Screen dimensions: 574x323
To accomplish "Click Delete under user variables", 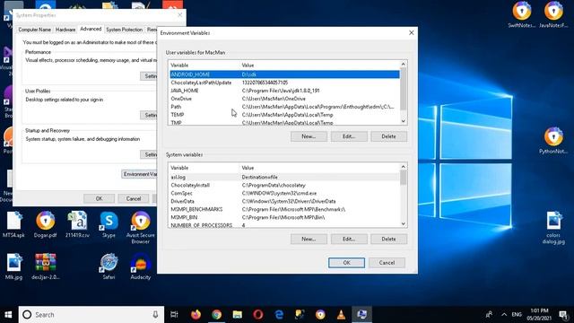I will click(x=388, y=136).
